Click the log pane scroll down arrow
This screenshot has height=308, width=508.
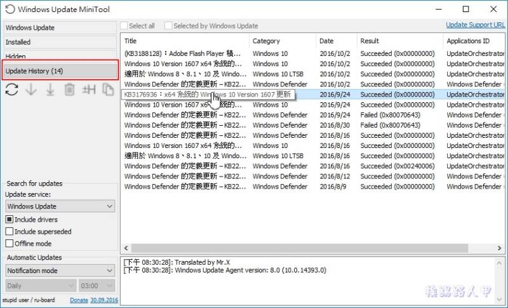pyautogui.click(x=499, y=299)
